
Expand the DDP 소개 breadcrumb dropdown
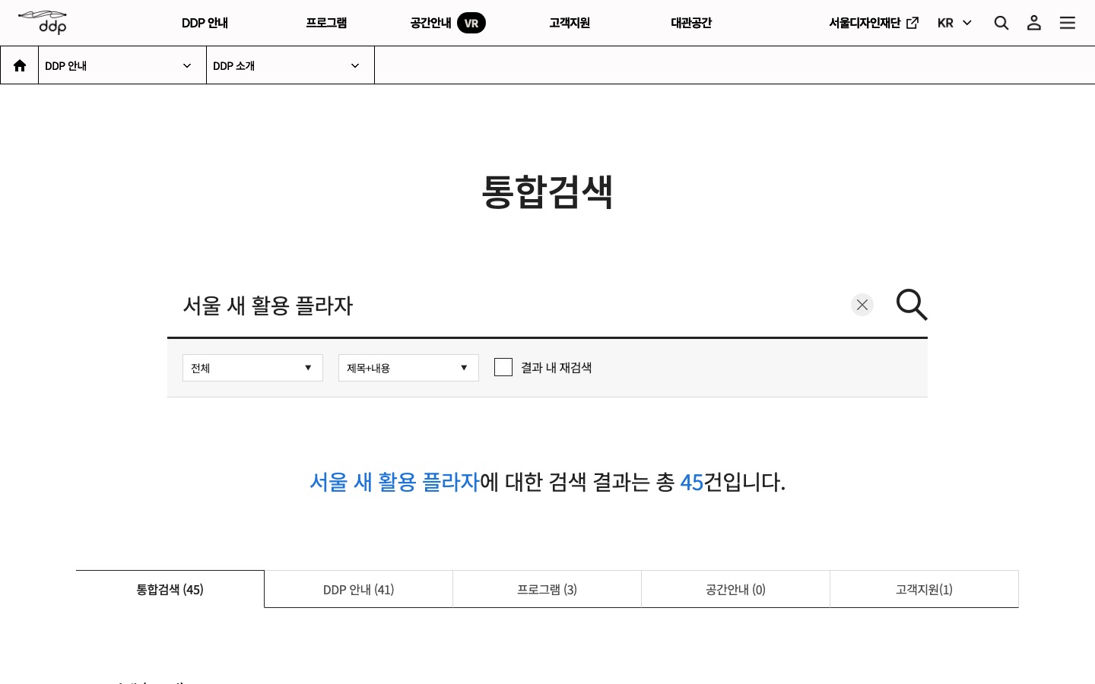point(290,65)
